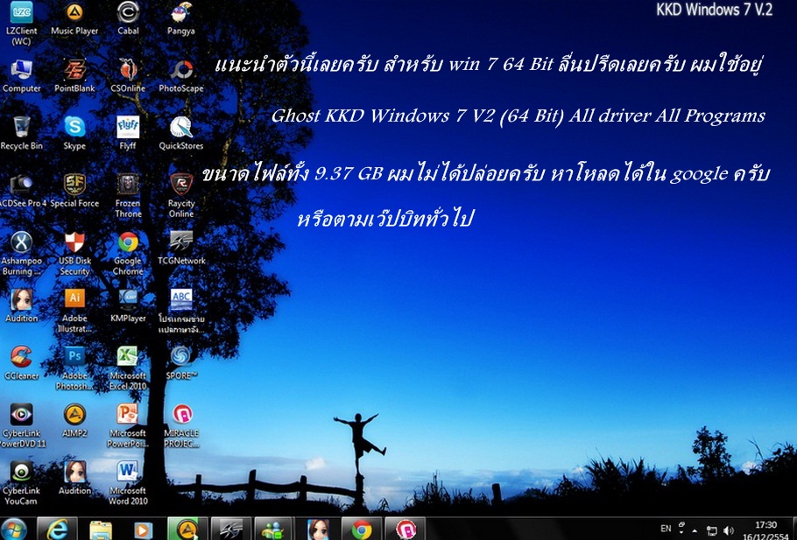
Task: Click the CSOnline desktop shortcut
Action: [128, 76]
